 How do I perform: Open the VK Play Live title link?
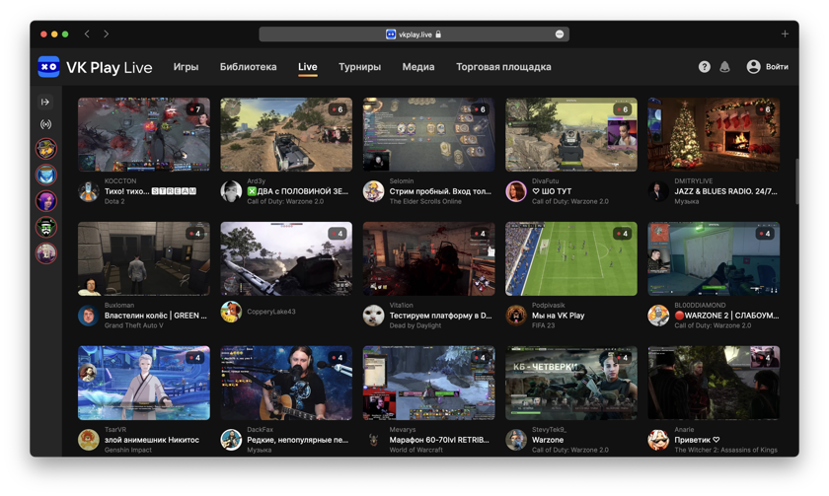pyautogui.click(x=110, y=68)
